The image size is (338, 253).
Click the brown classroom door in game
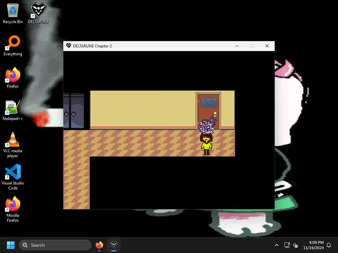click(208, 111)
